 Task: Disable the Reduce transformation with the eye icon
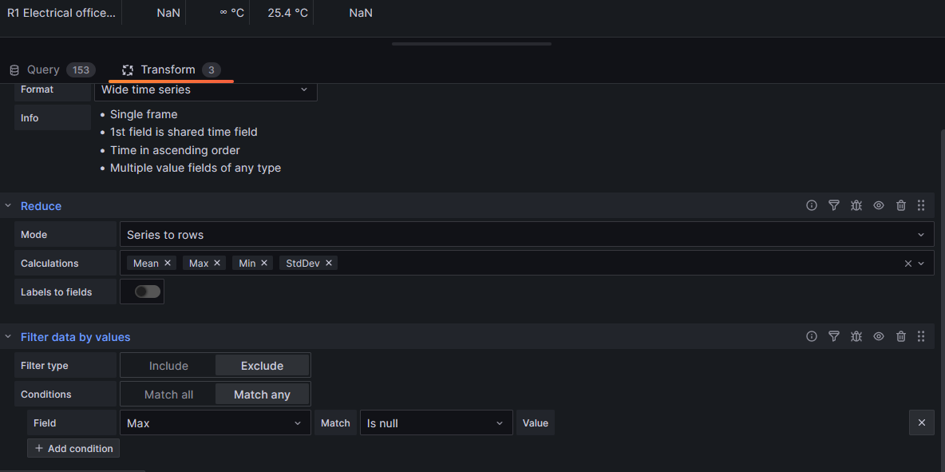(x=879, y=205)
